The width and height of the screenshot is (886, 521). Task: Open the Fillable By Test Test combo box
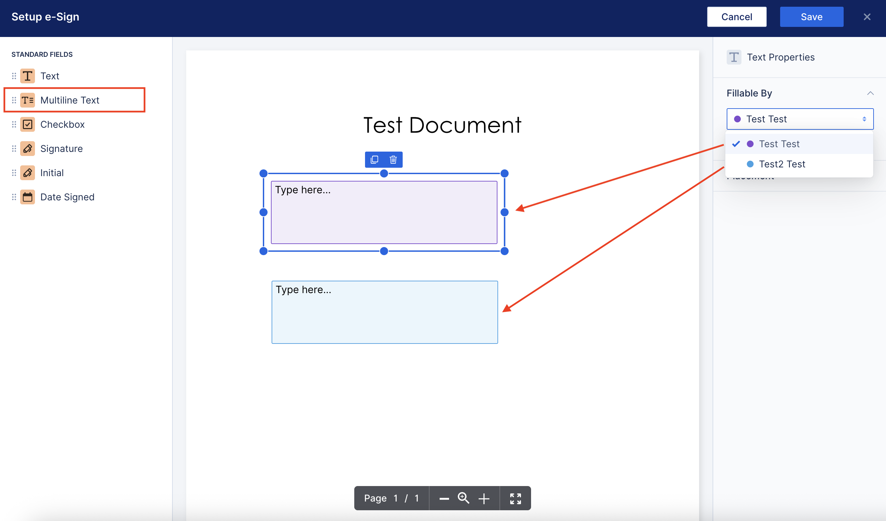800,119
